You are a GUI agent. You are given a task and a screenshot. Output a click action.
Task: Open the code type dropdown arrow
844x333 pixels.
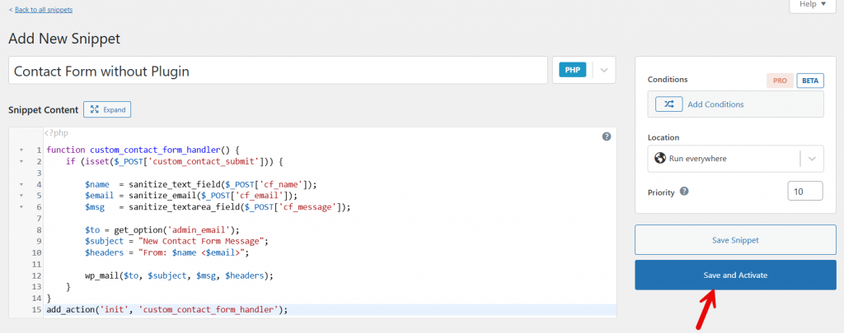point(604,71)
